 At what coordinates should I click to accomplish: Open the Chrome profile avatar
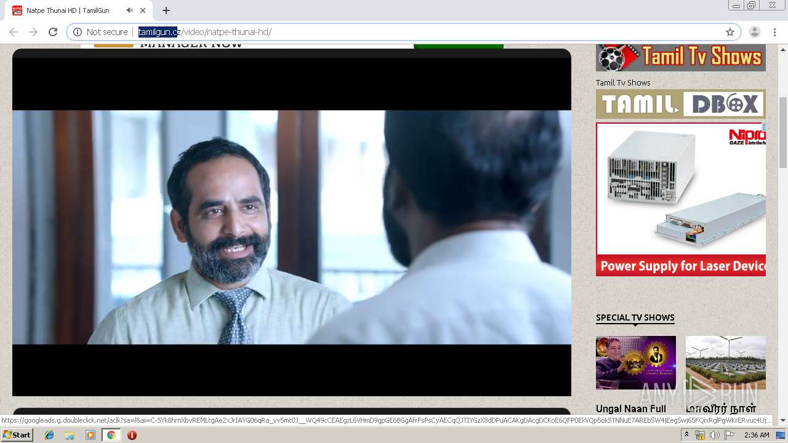coord(754,32)
